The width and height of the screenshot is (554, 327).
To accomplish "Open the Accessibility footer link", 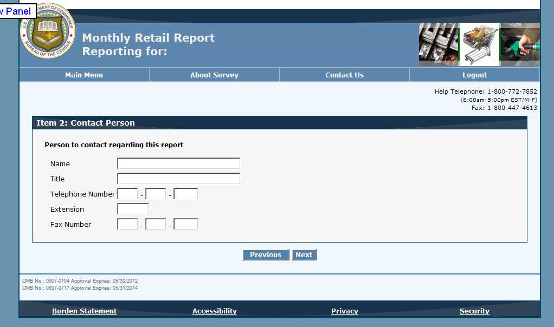I will (215, 311).
